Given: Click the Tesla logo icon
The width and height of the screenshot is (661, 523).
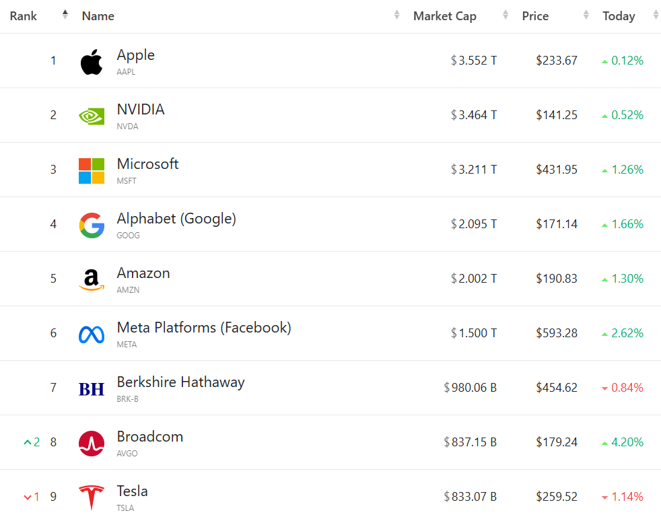Looking at the screenshot, I should pyautogui.click(x=92, y=498).
